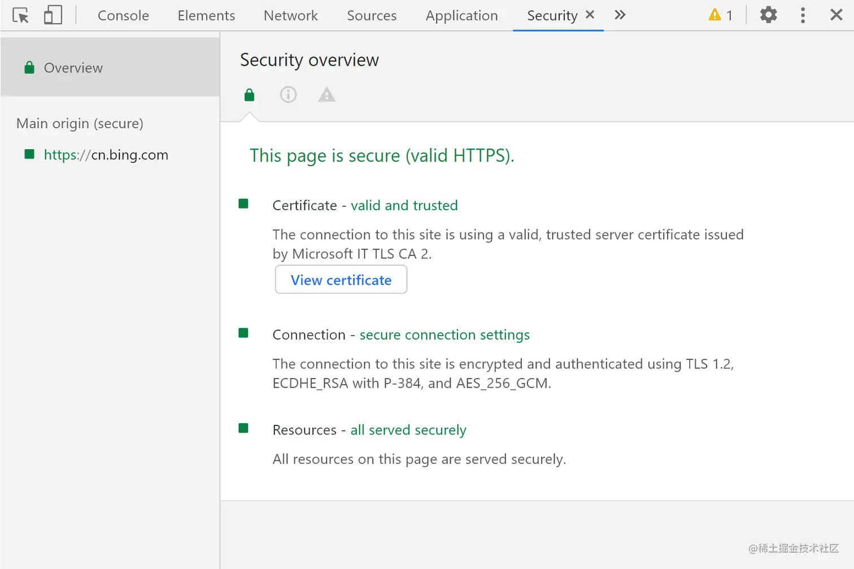This screenshot has height=569, width=854.
Task: Toggle the device toolbar icon
Action: [53, 15]
